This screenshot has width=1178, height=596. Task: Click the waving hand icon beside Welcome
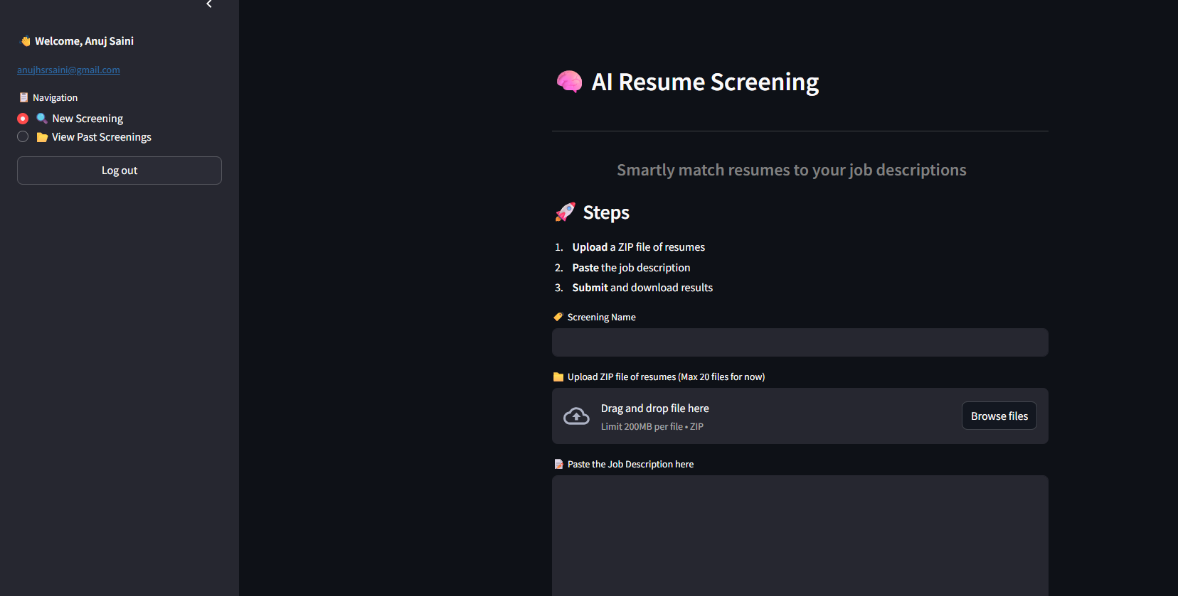(25, 41)
